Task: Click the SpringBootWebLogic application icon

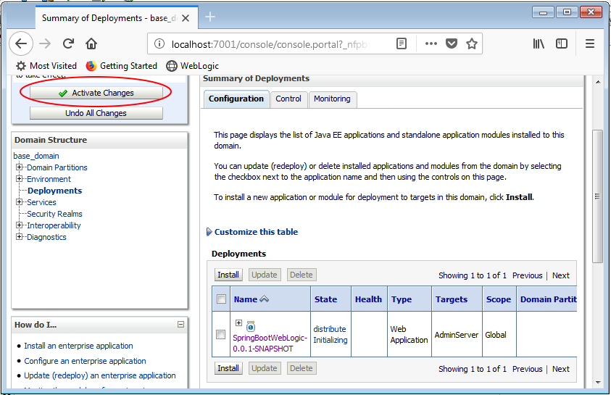Action: point(251,326)
